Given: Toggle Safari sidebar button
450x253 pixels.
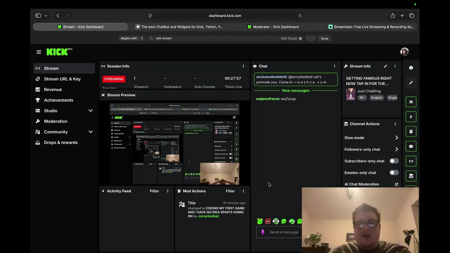Looking at the screenshot, I should coord(38,15).
